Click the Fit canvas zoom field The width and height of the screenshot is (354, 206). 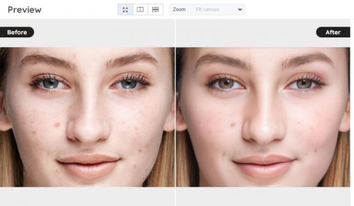click(x=207, y=10)
